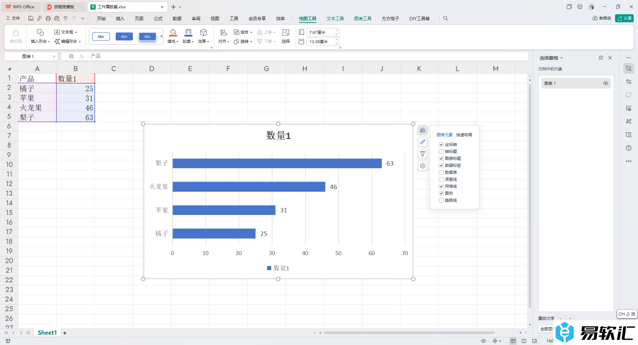The width and height of the screenshot is (638, 345).
Task: Expand quick access toolbar customize arrow
Action: pyautogui.click(x=82, y=18)
